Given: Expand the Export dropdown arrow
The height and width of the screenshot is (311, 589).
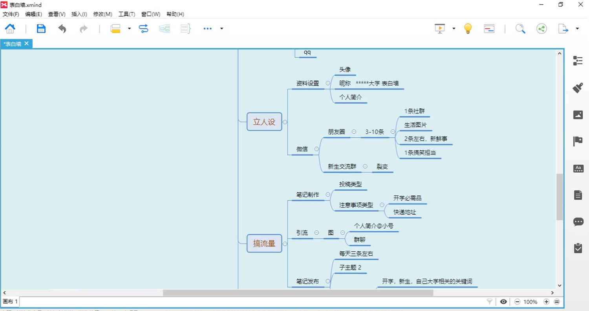Looking at the screenshot, I should pyautogui.click(x=577, y=29).
